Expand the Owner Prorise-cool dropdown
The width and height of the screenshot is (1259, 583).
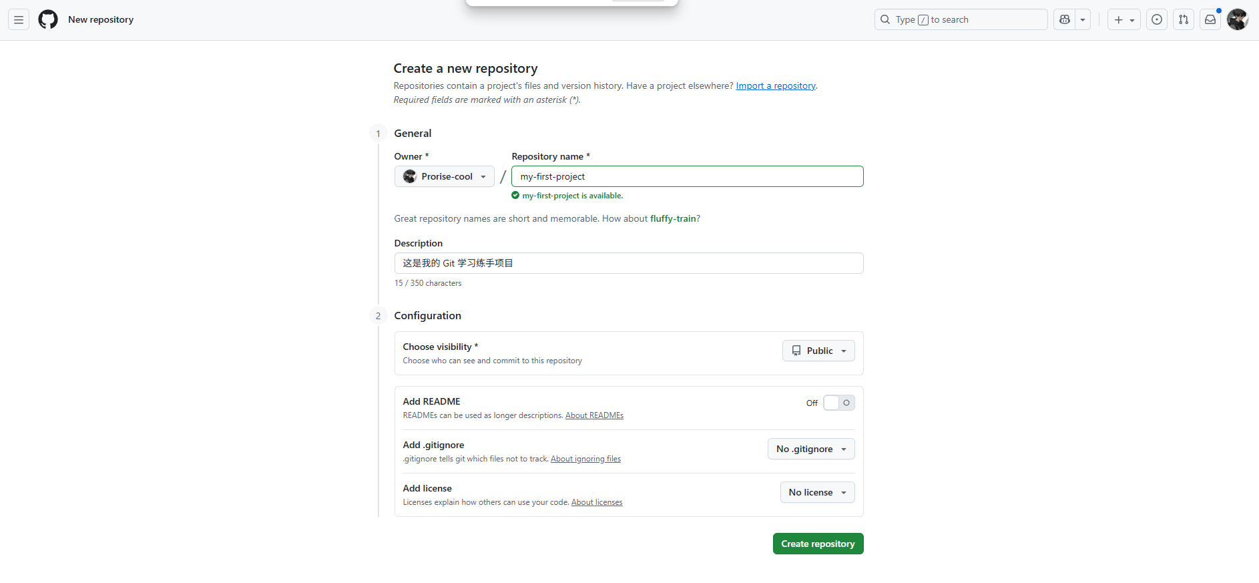point(444,176)
